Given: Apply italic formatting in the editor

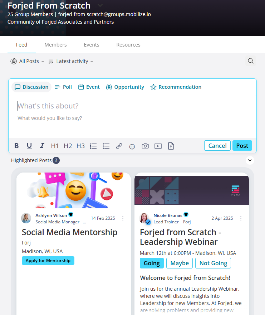Looking at the screenshot, I should 42,146.
